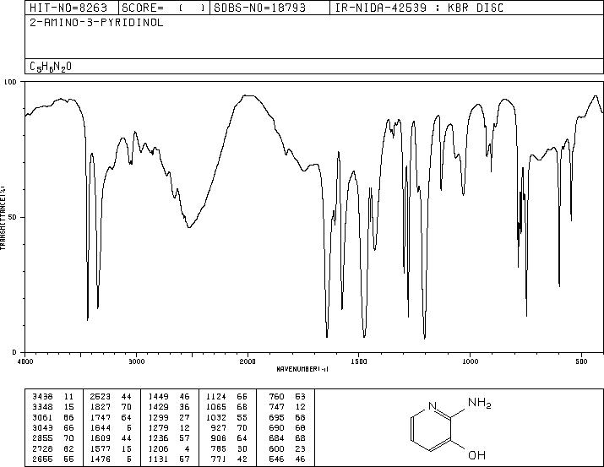
Task: Select peak table entry 1609
Action: 101,438
